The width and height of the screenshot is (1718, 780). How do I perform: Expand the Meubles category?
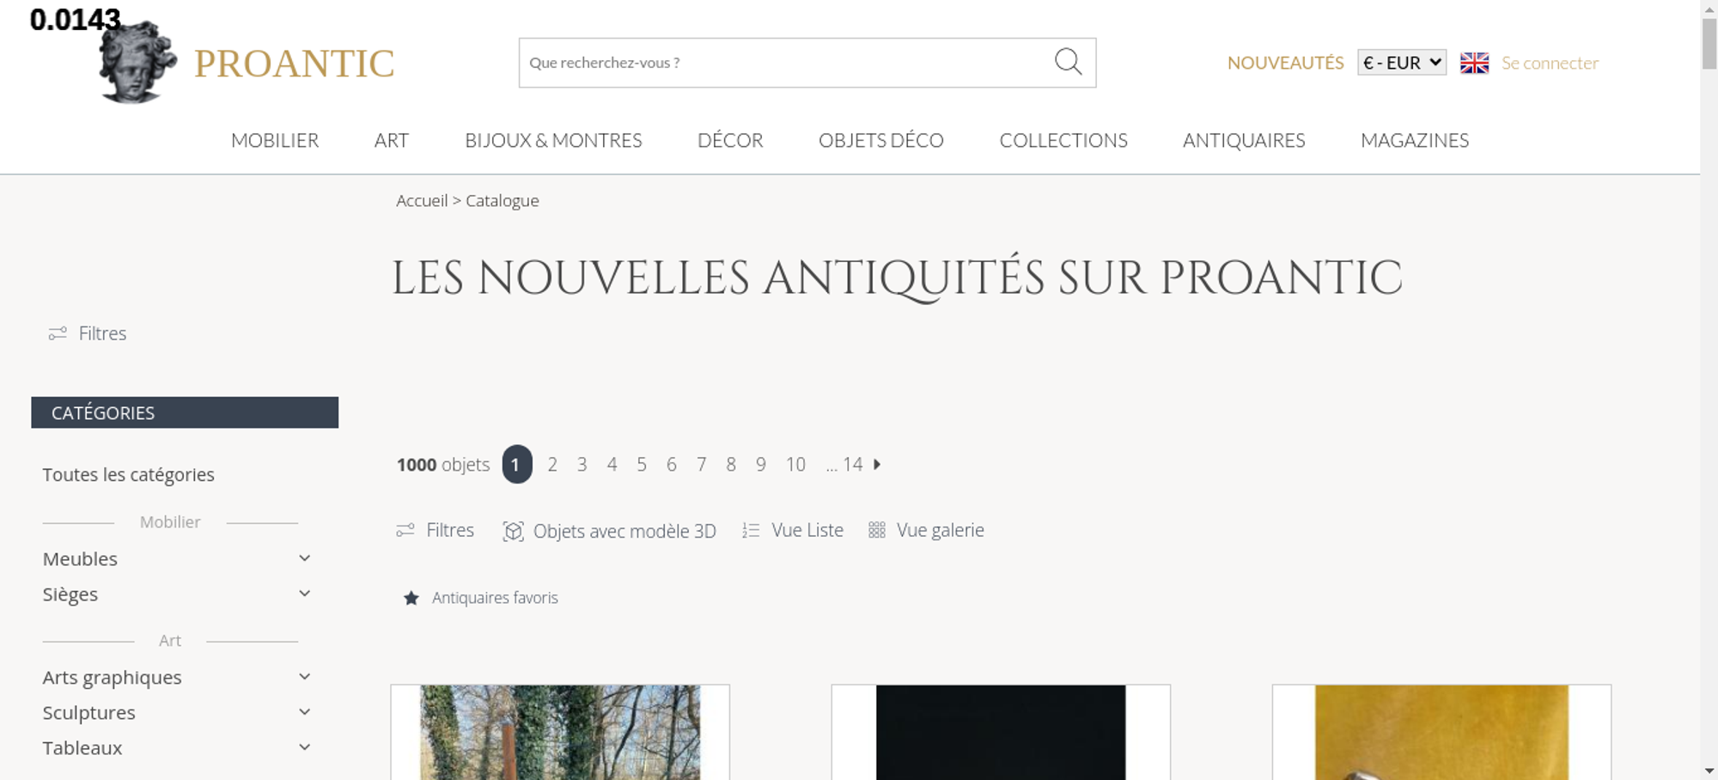[x=304, y=558]
